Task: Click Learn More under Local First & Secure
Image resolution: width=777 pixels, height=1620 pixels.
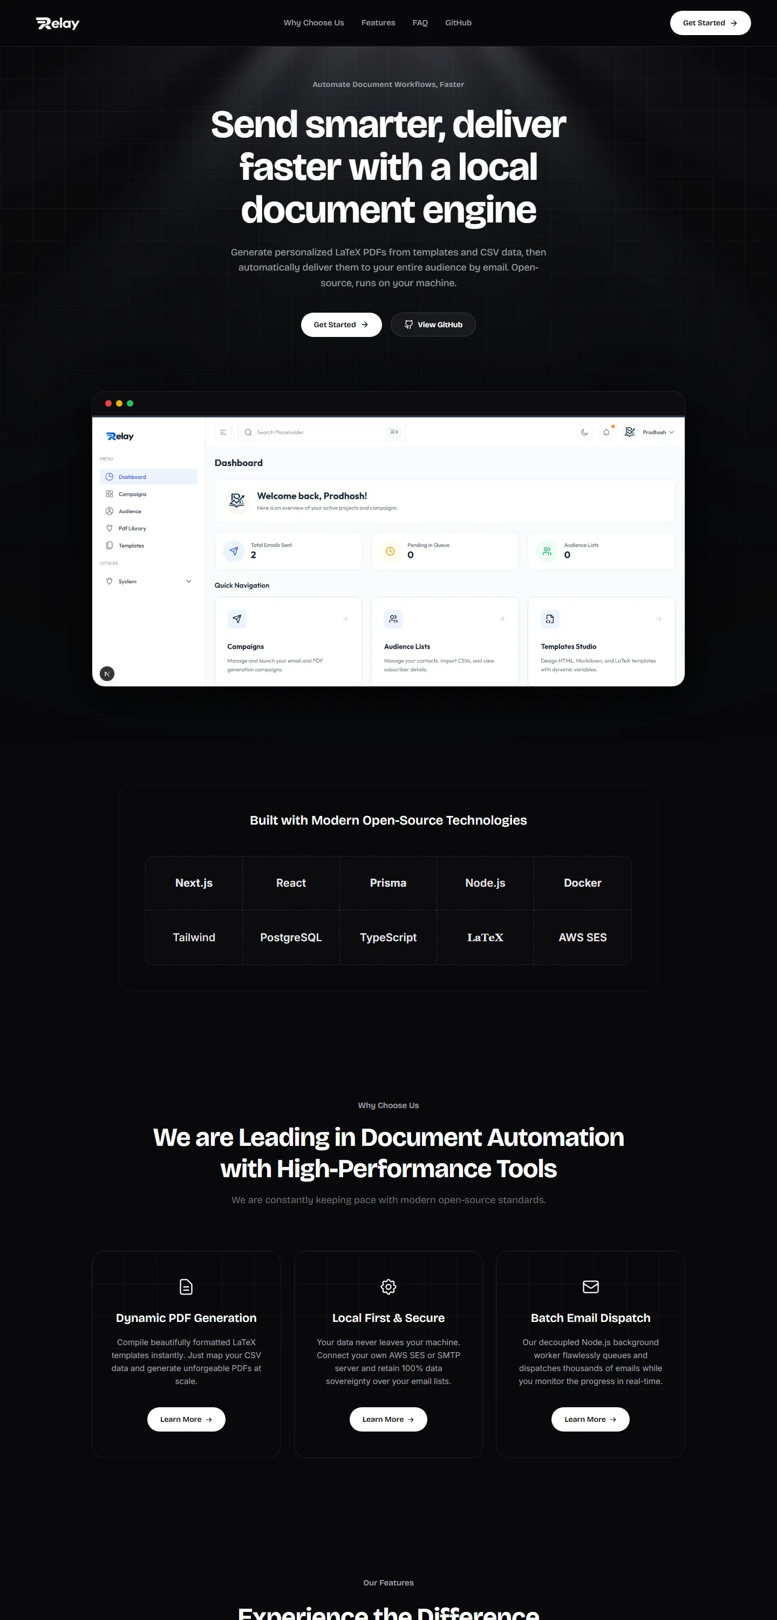Action: click(388, 1419)
